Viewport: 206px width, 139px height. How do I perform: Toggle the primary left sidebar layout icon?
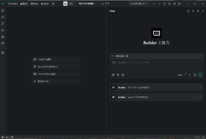[165, 4]
